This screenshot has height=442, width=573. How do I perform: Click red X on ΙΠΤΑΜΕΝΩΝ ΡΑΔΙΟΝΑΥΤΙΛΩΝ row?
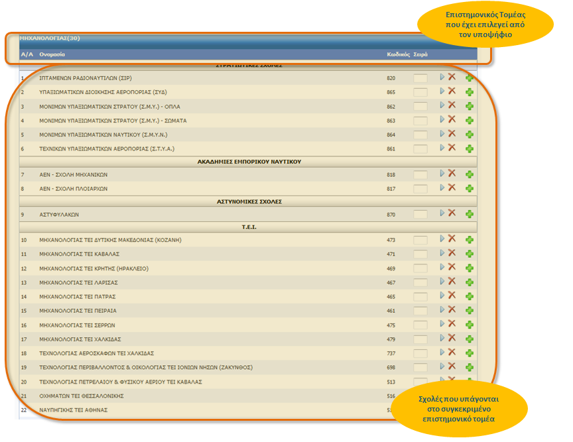[x=452, y=77]
